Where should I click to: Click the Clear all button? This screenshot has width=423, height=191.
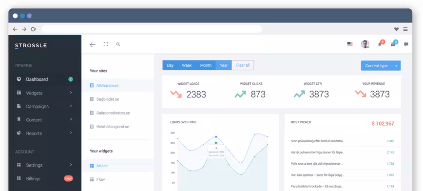coord(243,65)
